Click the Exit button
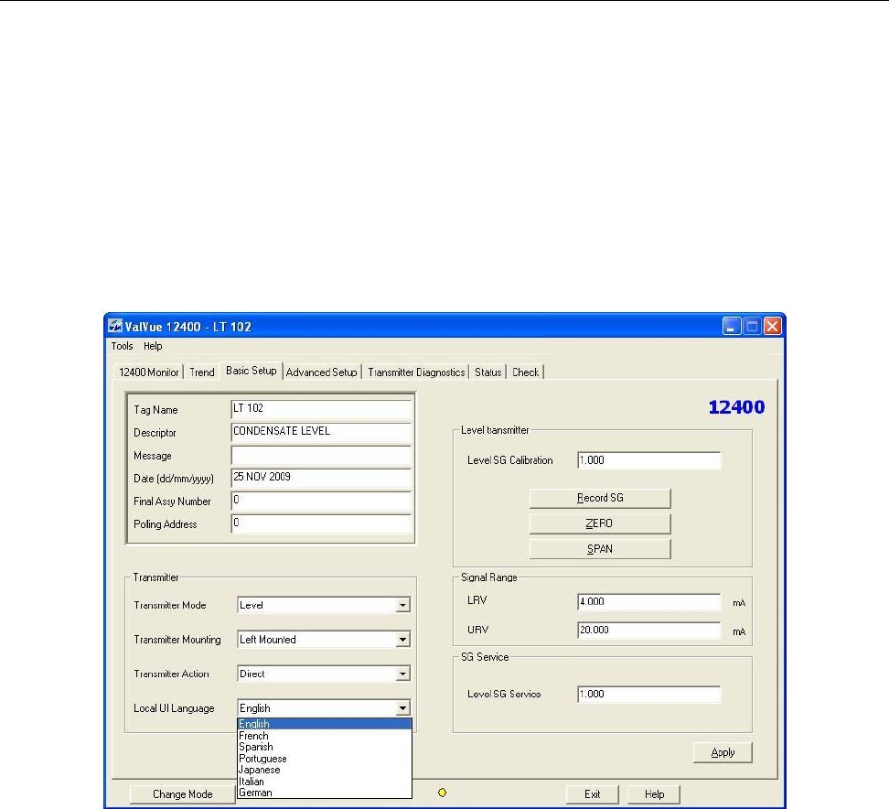This screenshot has width=889, height=809. click(x=593, y=794)
